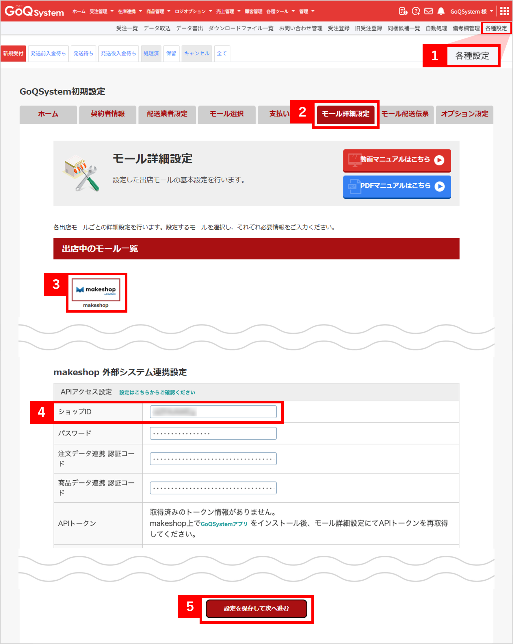Expand the 在庫連携 dropdown menu
Screen dimensions: 513x644
coord(130,11)
